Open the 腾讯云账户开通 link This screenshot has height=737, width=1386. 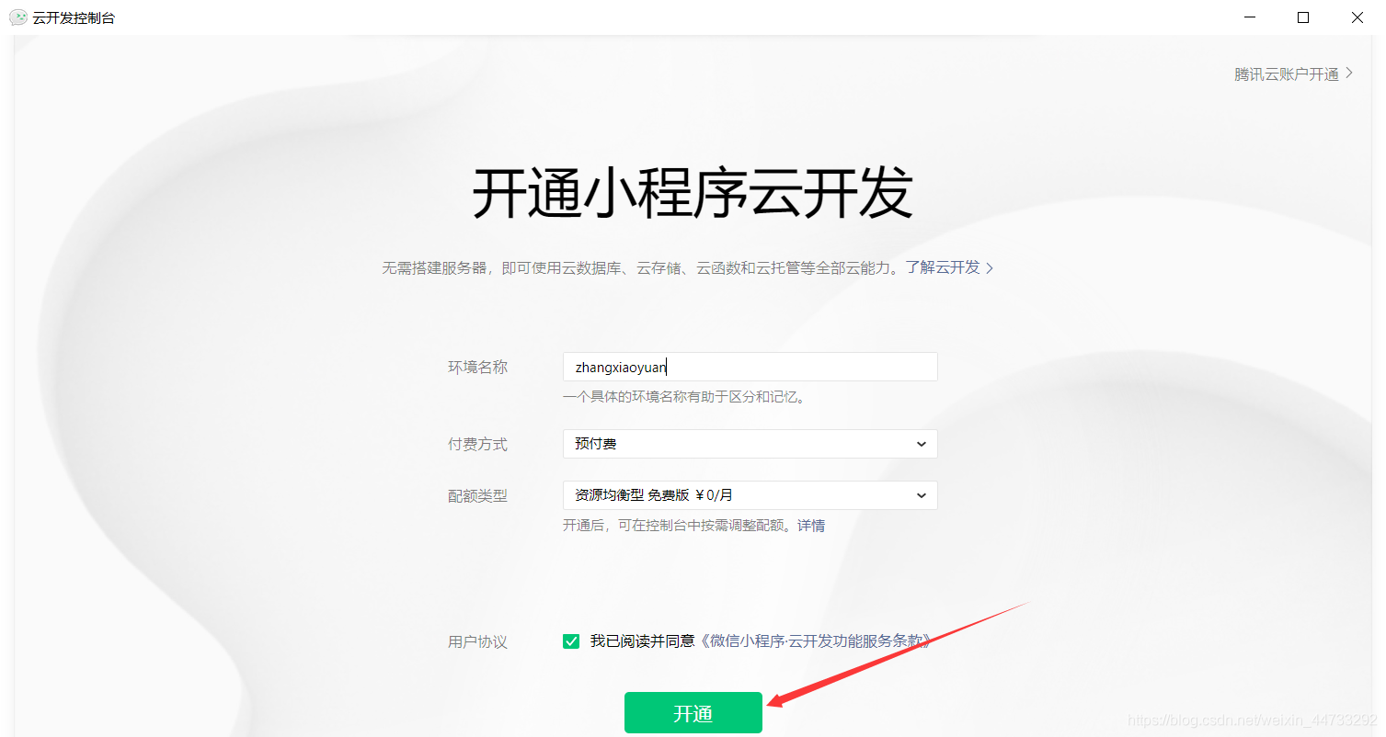[x=1287, y=74]
